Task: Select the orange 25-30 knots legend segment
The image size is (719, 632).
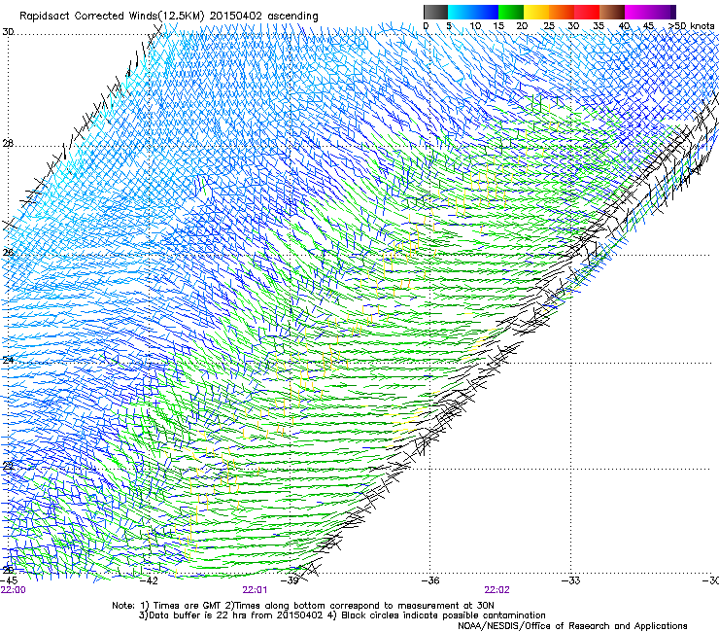Action: point(562,12)
